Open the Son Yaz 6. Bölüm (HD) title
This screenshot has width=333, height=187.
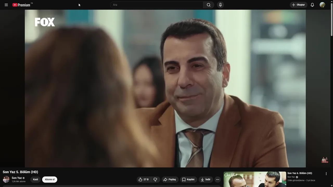(x=300, y=173)
